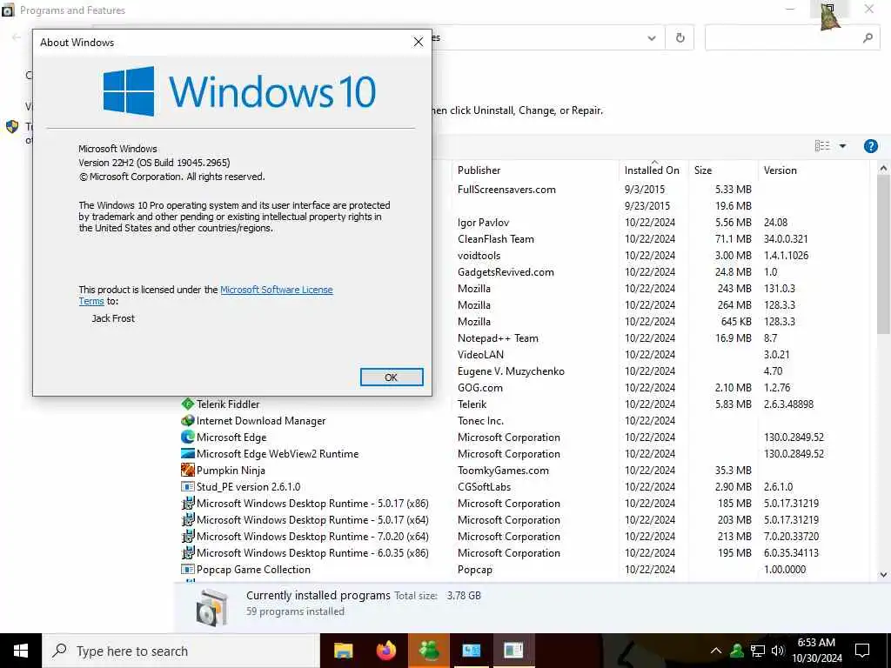The image size is (891, 668).
Task: Select the Popcap Game Collection icon
Action: (188, 569)
